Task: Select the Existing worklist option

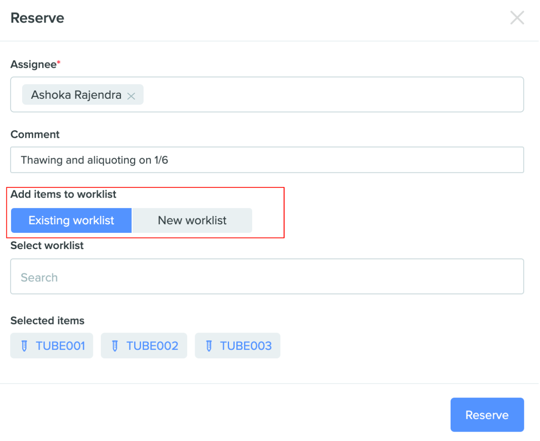Action: (71, 220)
